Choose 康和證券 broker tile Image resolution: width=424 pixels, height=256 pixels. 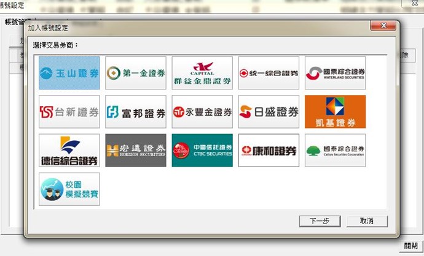pyautogui.click(x=269, y=150)
